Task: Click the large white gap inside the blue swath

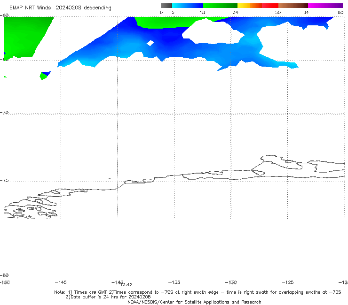Action: coord(213,31)
